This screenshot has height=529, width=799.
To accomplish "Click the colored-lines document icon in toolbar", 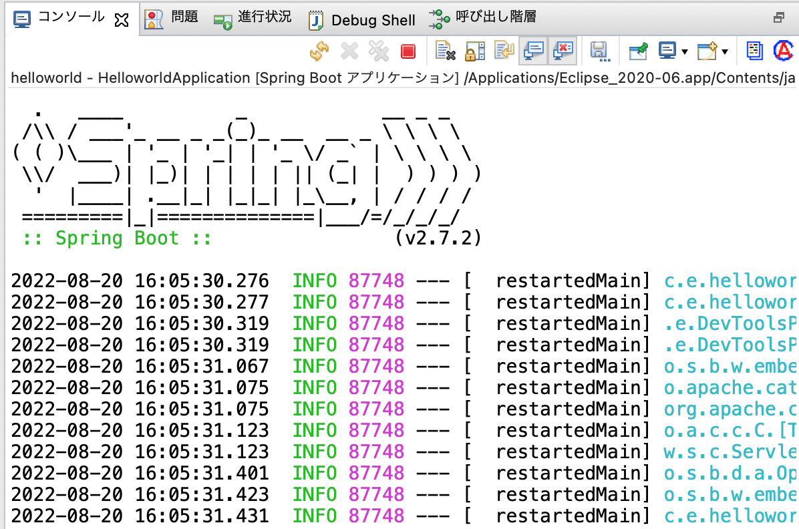I will (755, 51).
